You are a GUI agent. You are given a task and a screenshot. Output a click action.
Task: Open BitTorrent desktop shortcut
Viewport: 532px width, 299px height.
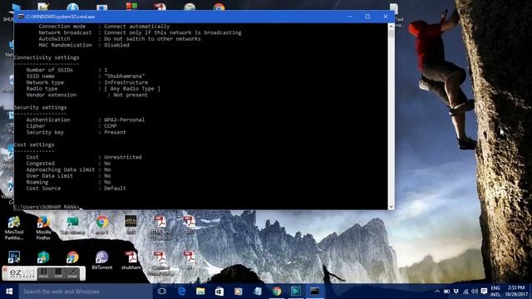(101, 260)
